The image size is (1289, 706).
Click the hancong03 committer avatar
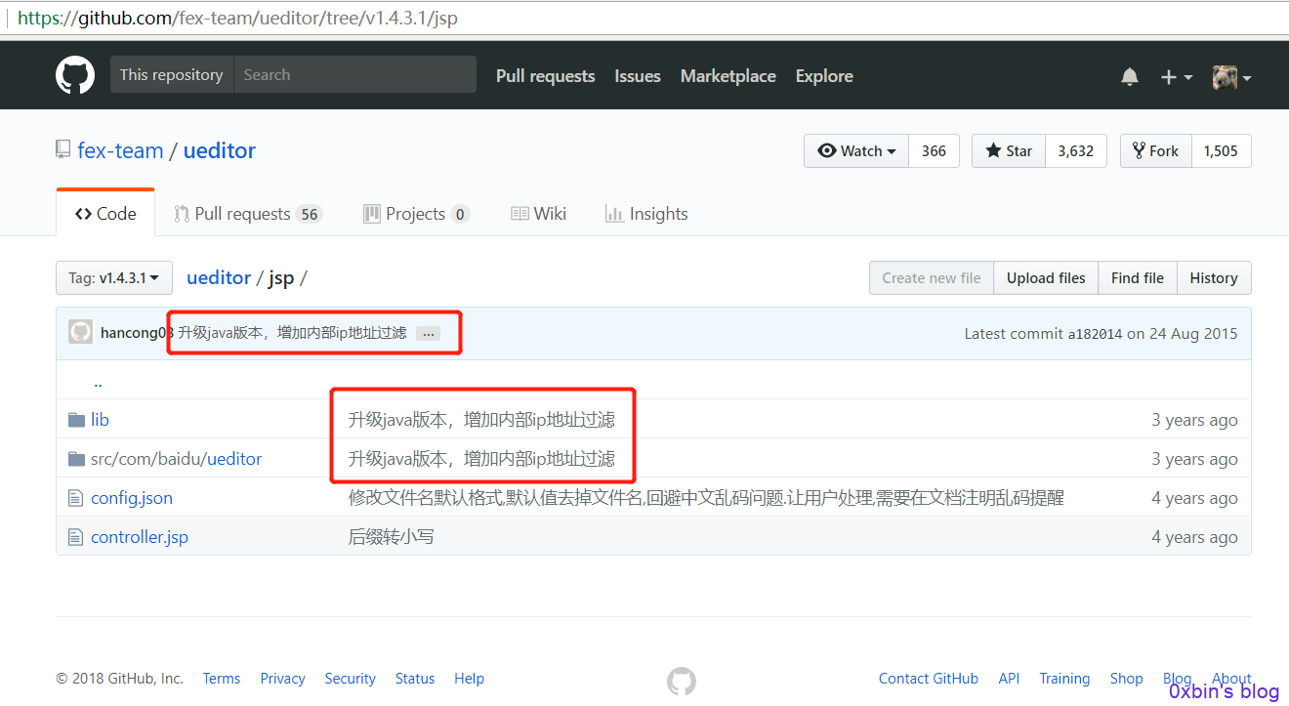(80, 332)
